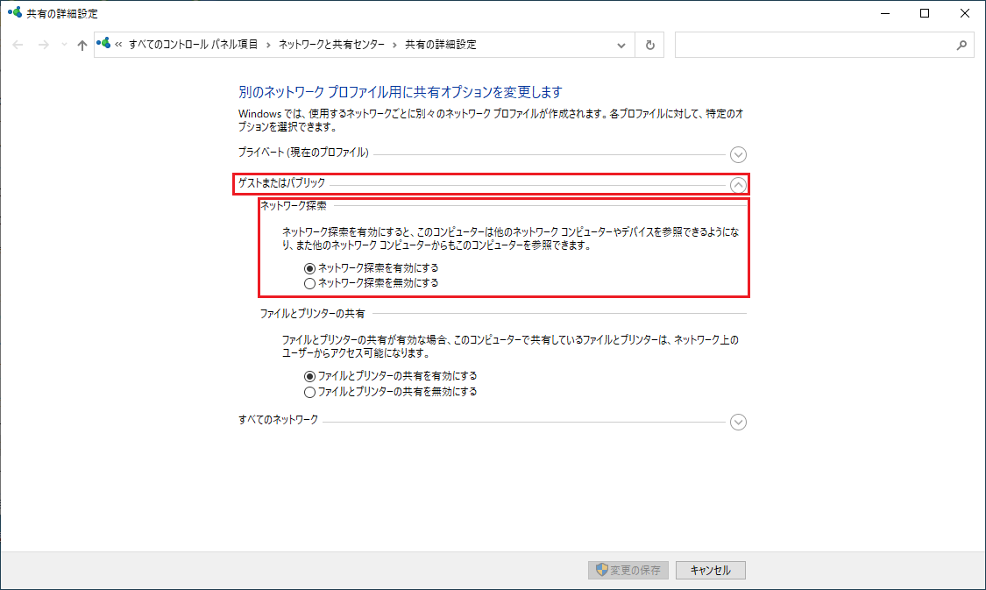Select ネットワーク探索を有効にする radio button
Image resolution: width=986 pixels, height=590 pixels.
[309, 267]
